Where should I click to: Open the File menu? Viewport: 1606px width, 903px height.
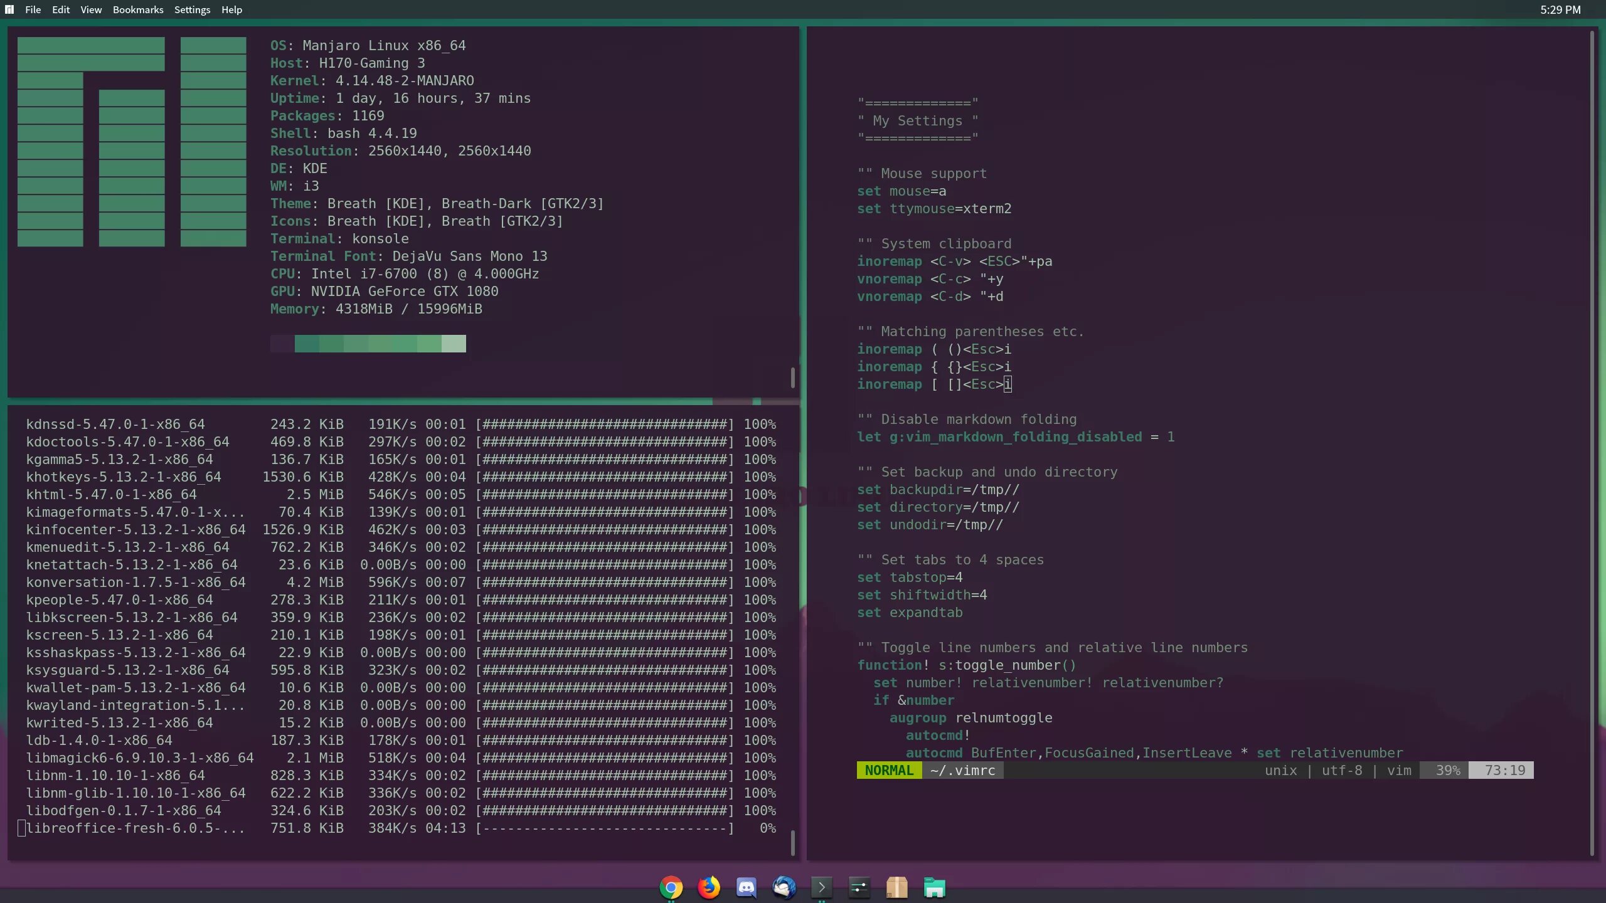tap(33, 9)
